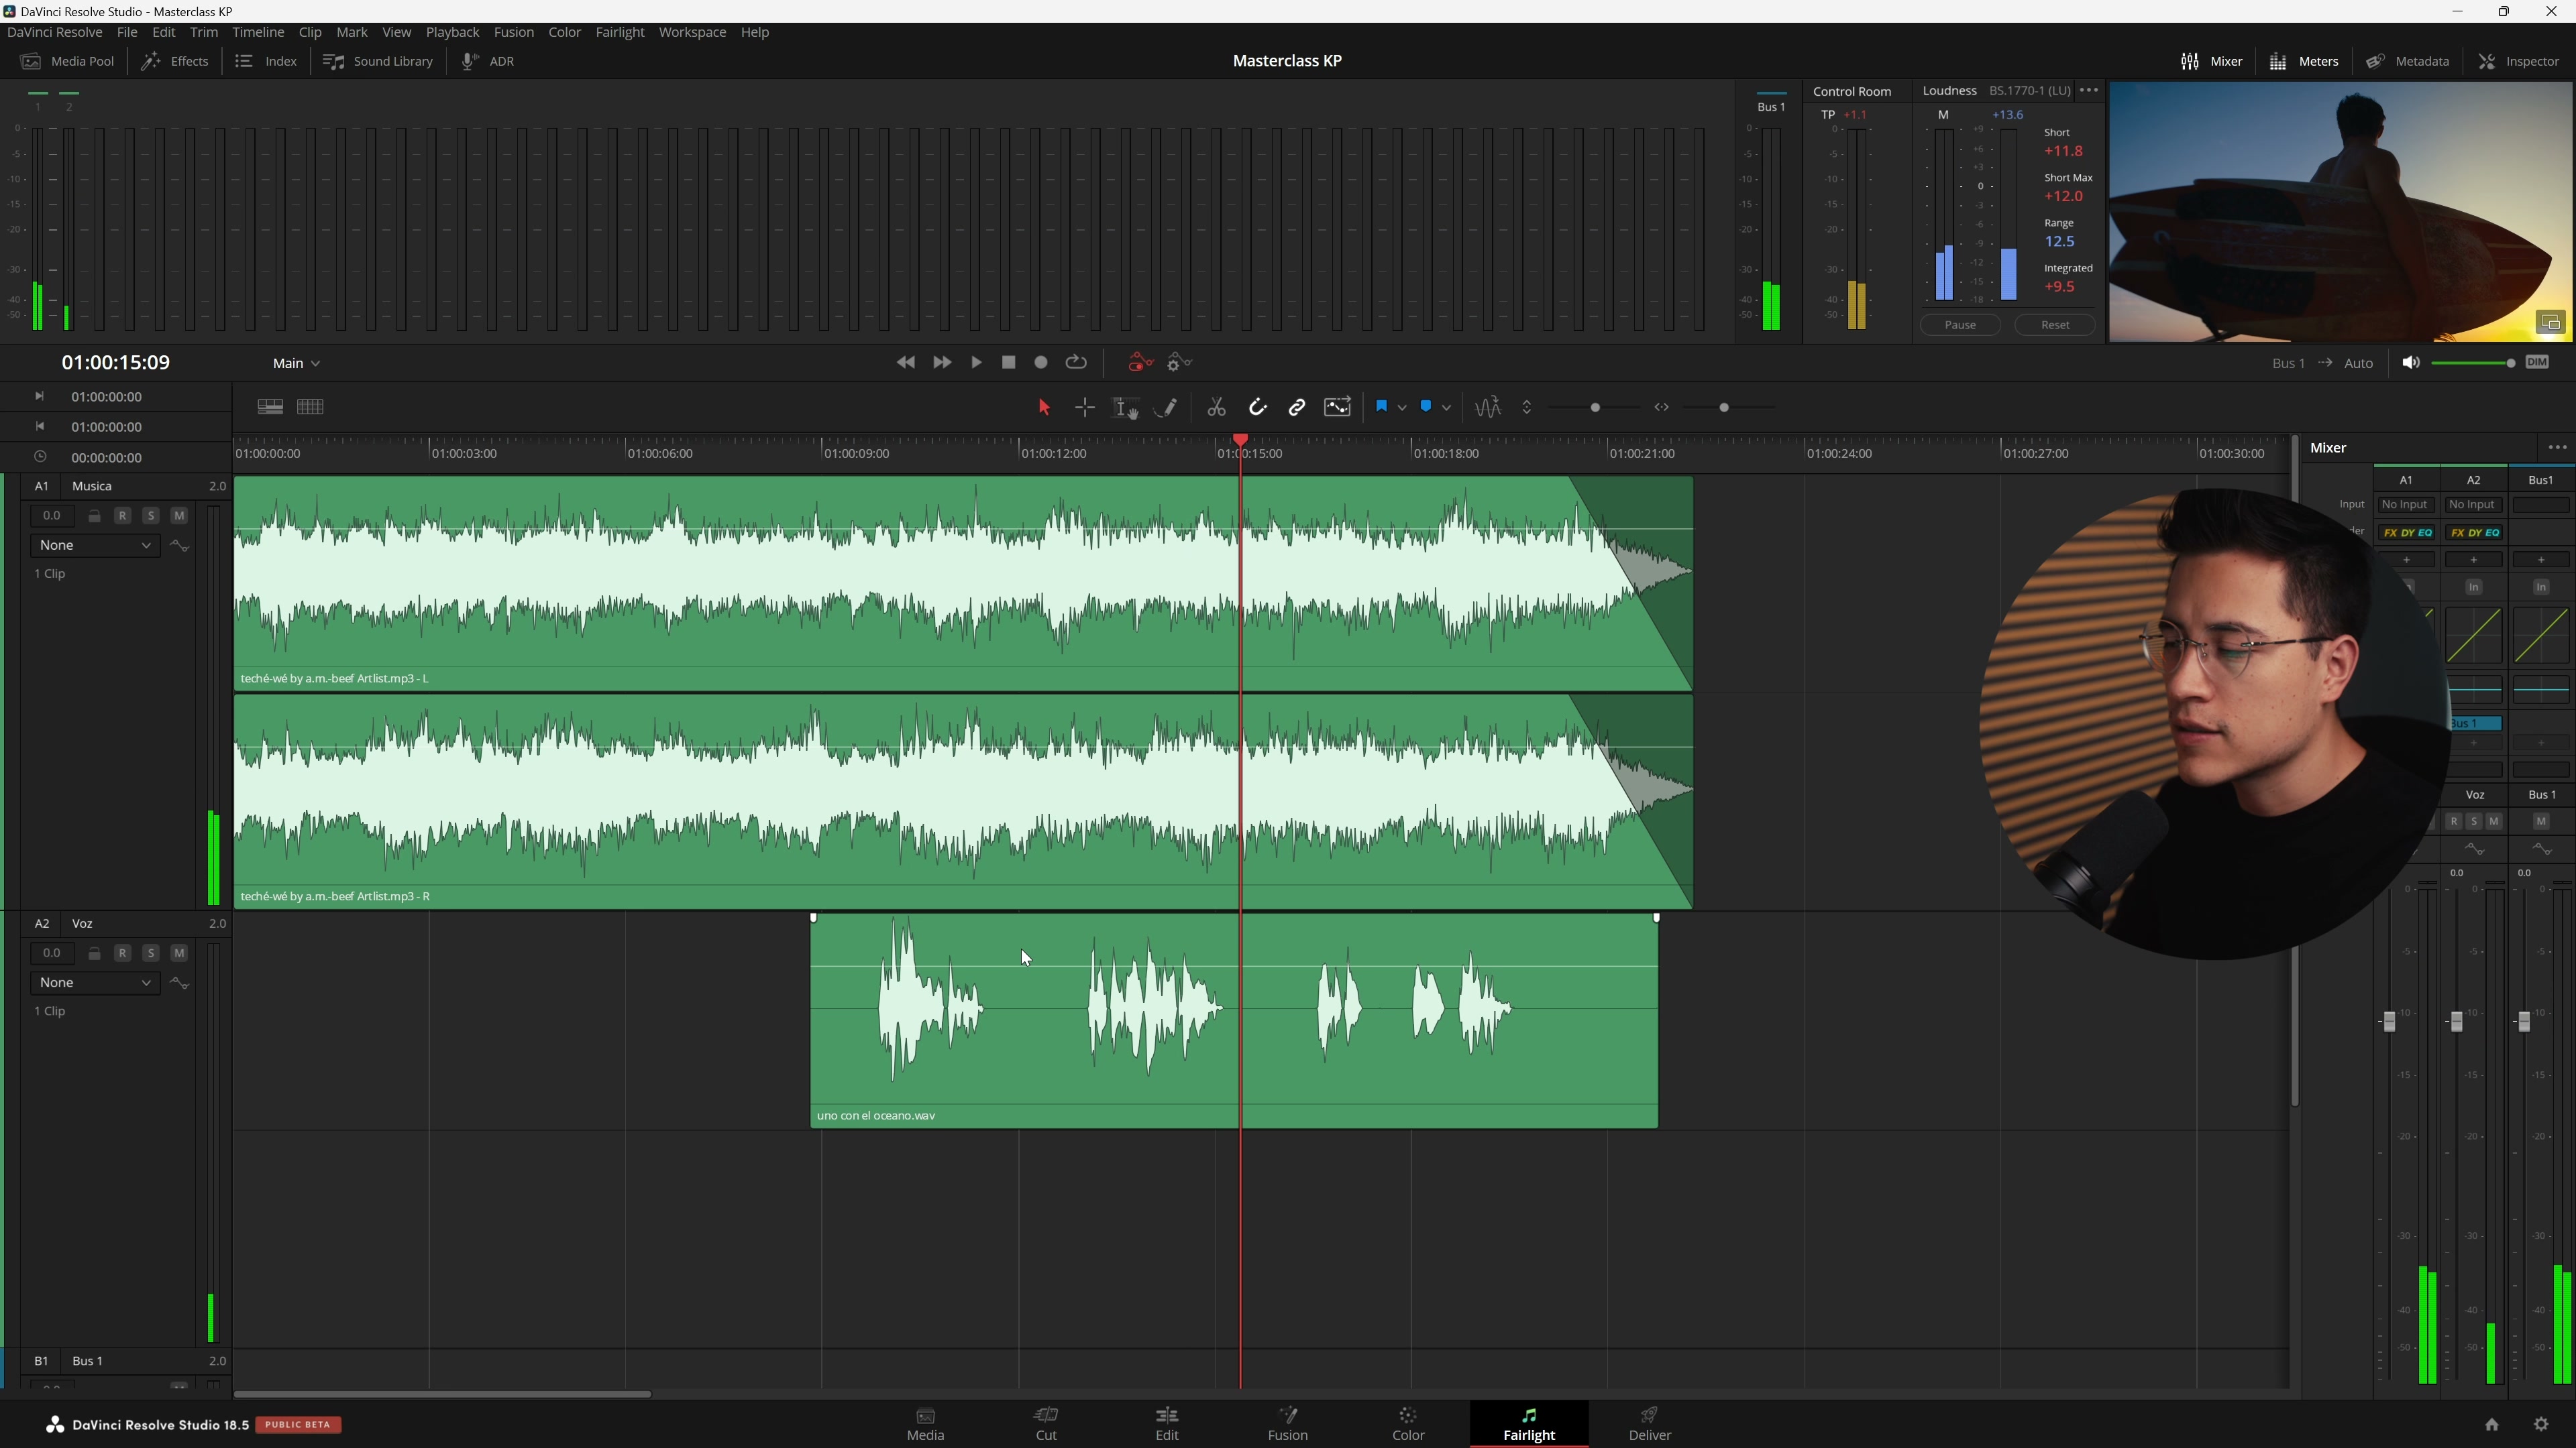Solo the Voz track A2
Viewport: 2576px width, 1448px height.
click(151, 953)
